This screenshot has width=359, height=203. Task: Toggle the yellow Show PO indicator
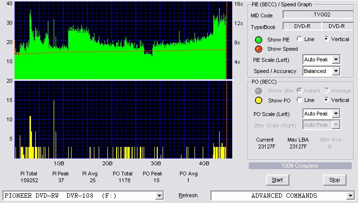(x=258, y=101)
